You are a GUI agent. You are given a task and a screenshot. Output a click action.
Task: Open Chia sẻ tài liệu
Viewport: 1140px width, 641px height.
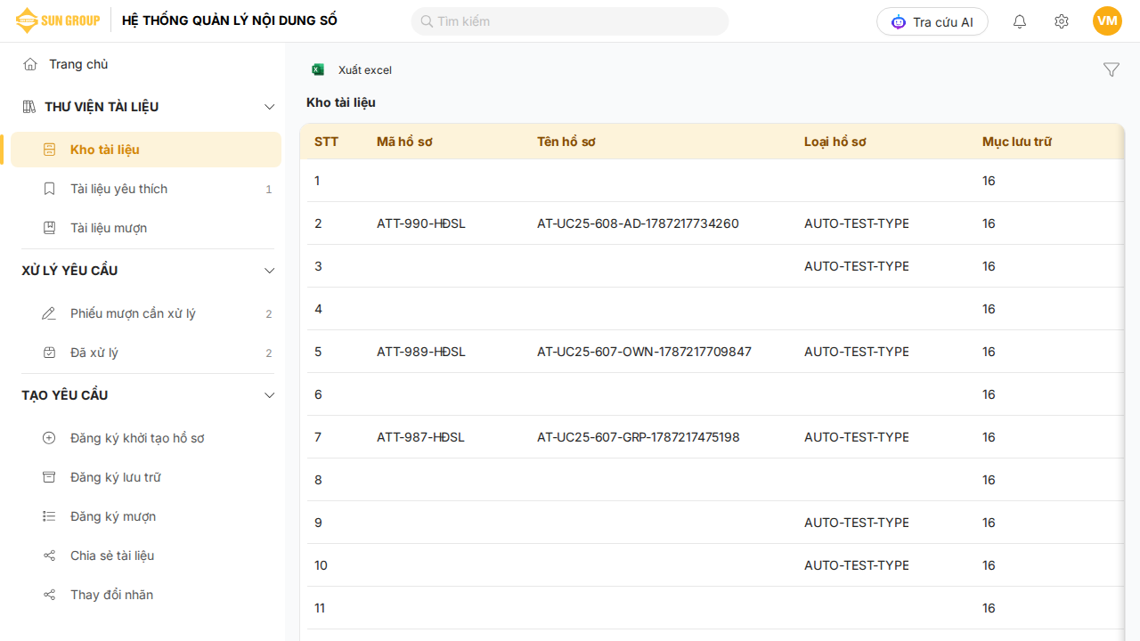click(x=146, y=556)
